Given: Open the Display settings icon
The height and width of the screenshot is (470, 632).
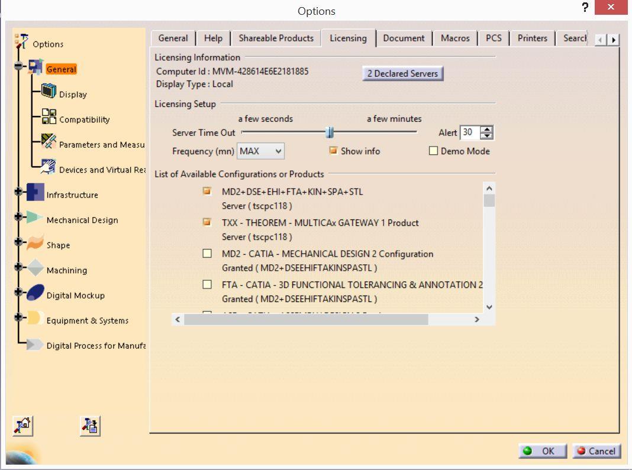Looking at the screenshot, I should click(x=49, y=91).
